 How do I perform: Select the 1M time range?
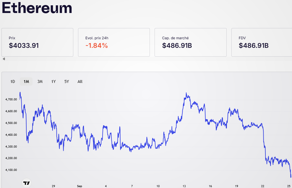point(26,81)
